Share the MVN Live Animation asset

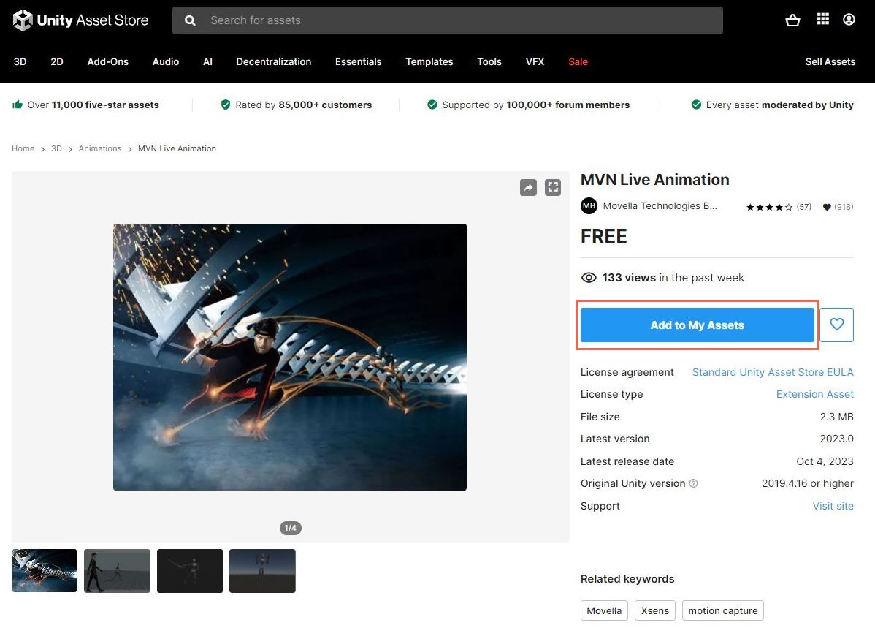pyautogui.click(x=528, y=187)
